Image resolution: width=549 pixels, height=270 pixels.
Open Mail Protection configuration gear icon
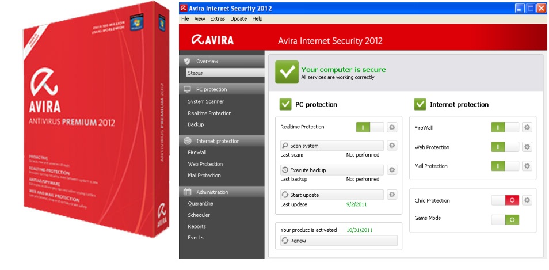[x=527, y=166]
